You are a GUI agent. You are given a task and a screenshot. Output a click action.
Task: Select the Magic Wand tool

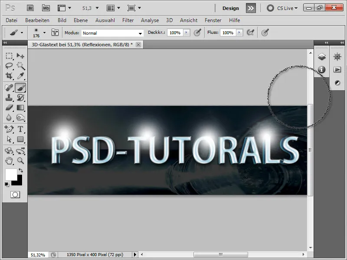pyautogui.click(x=20, y=66)
